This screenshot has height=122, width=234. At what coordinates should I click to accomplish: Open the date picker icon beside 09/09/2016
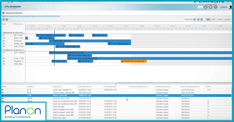click(x=195, y=19)
